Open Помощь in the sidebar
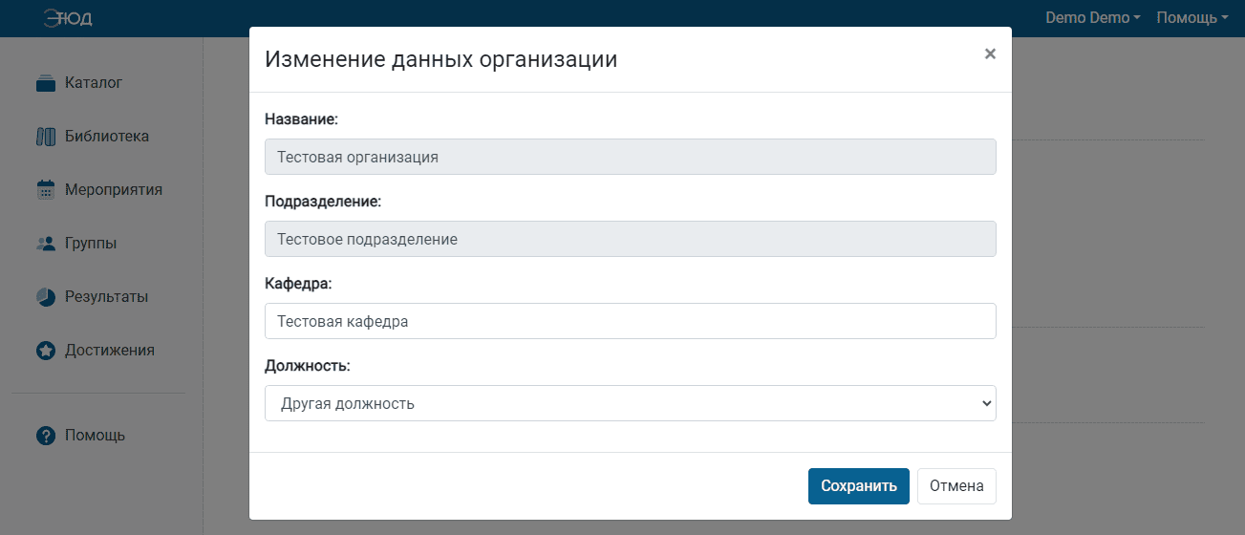 click(x=95, y=436)
